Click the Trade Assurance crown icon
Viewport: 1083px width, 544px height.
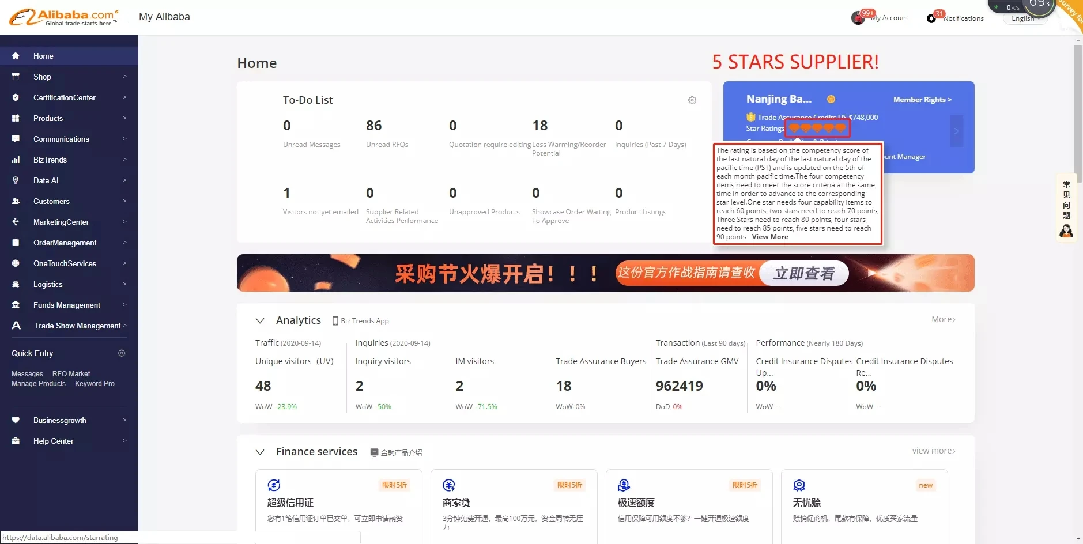point(750,117)
